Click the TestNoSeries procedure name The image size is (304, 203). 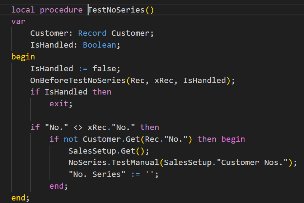click(116, 10)
